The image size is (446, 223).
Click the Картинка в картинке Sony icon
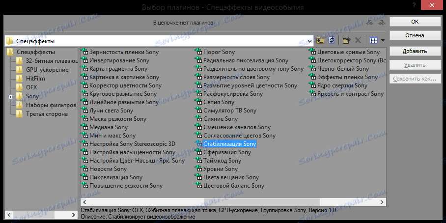84,77
